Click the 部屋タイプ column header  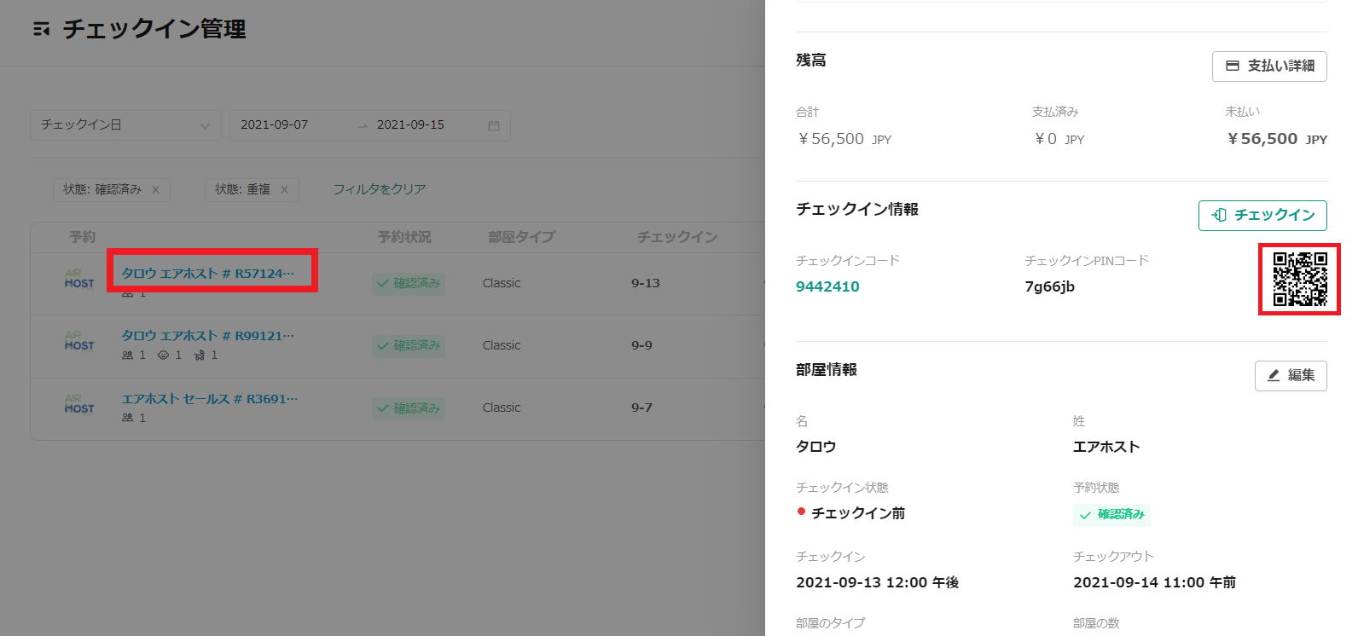tap(521, 237)
